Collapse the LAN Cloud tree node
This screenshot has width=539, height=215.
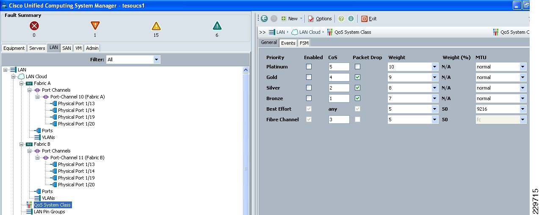point(14,76)
